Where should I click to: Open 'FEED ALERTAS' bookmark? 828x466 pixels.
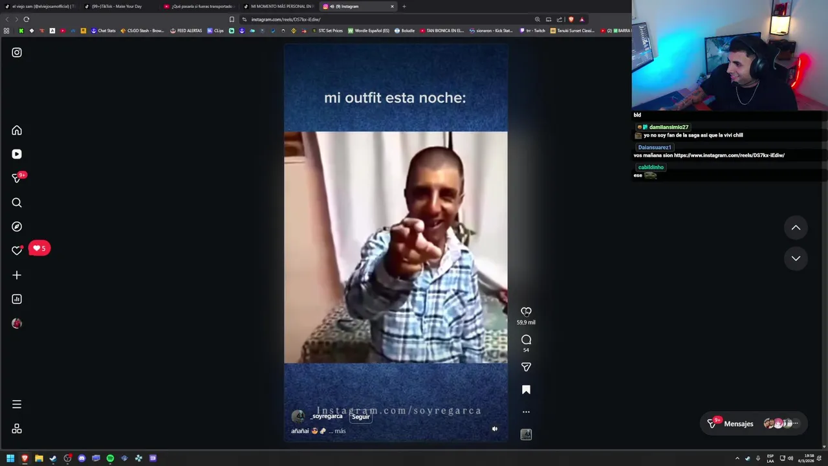pos(186,30)
